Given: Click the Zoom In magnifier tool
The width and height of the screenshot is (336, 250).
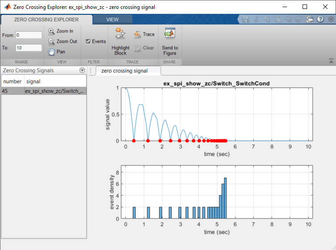Looking at the screenshot, I should coord(61,31).
